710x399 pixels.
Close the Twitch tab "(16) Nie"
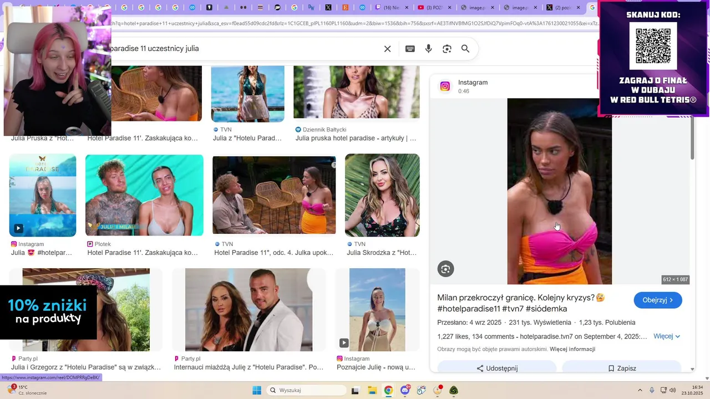[407, 7]
